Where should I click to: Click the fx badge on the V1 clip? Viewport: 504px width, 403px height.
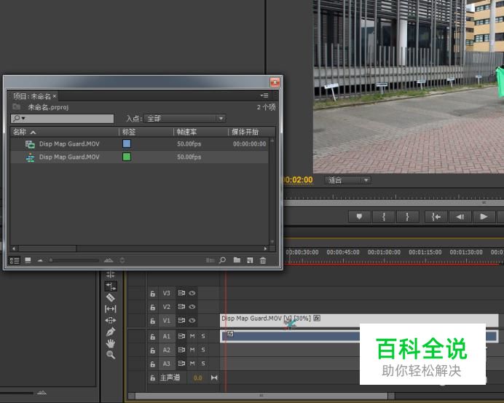tap(317, 318)
